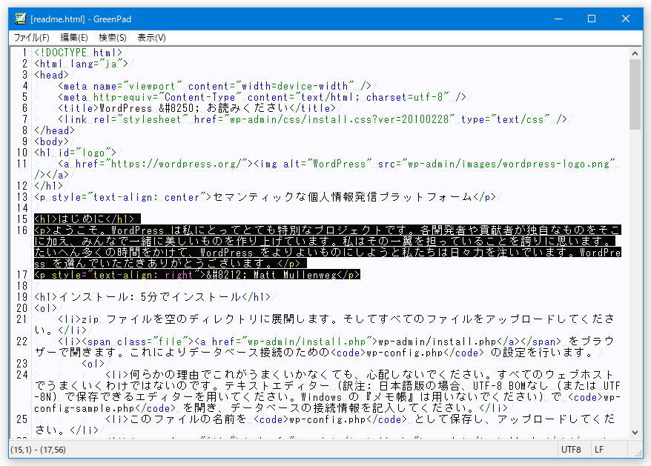Click line number 18 in the gutter
Screen dimensions: 651x466
[22, 286]
